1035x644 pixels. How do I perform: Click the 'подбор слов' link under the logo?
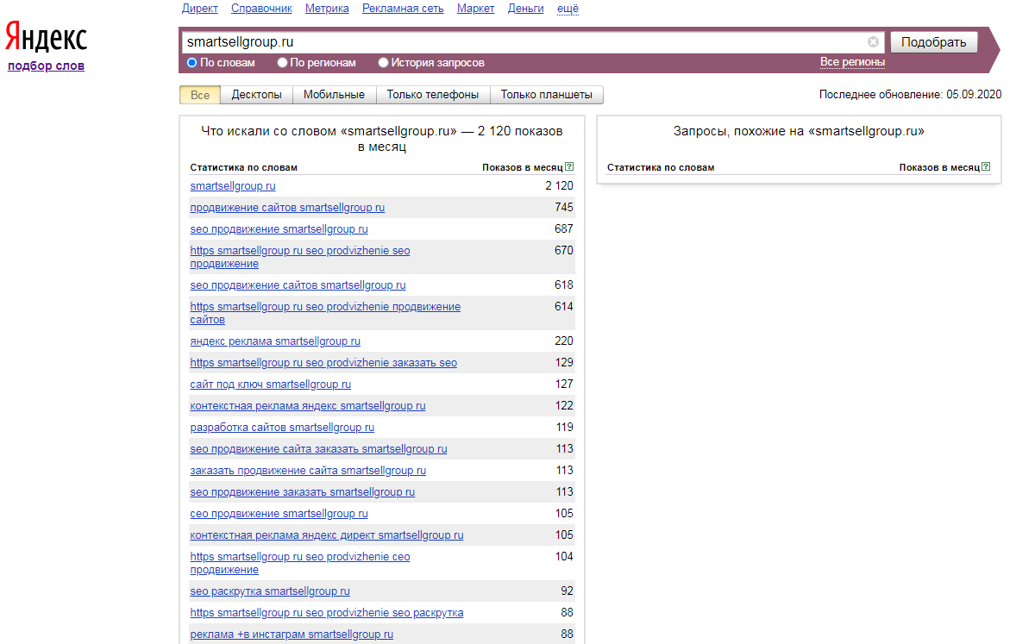tap(46, 66)
